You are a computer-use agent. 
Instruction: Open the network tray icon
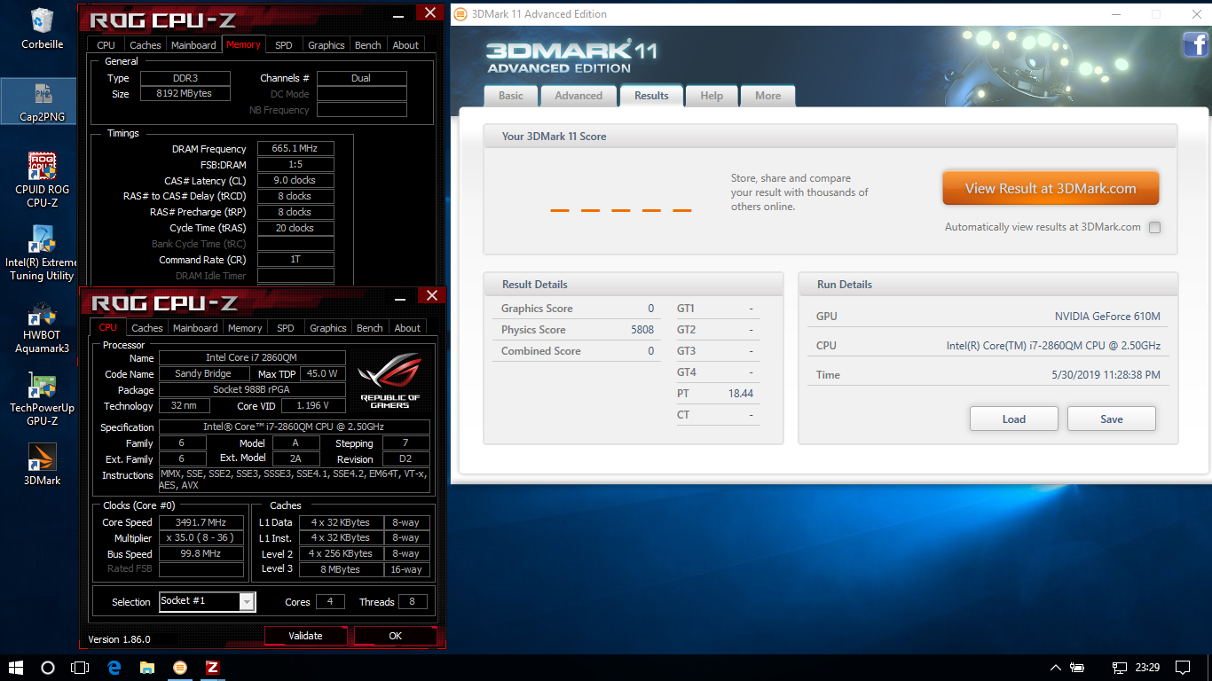click(x=1120, y=668)
